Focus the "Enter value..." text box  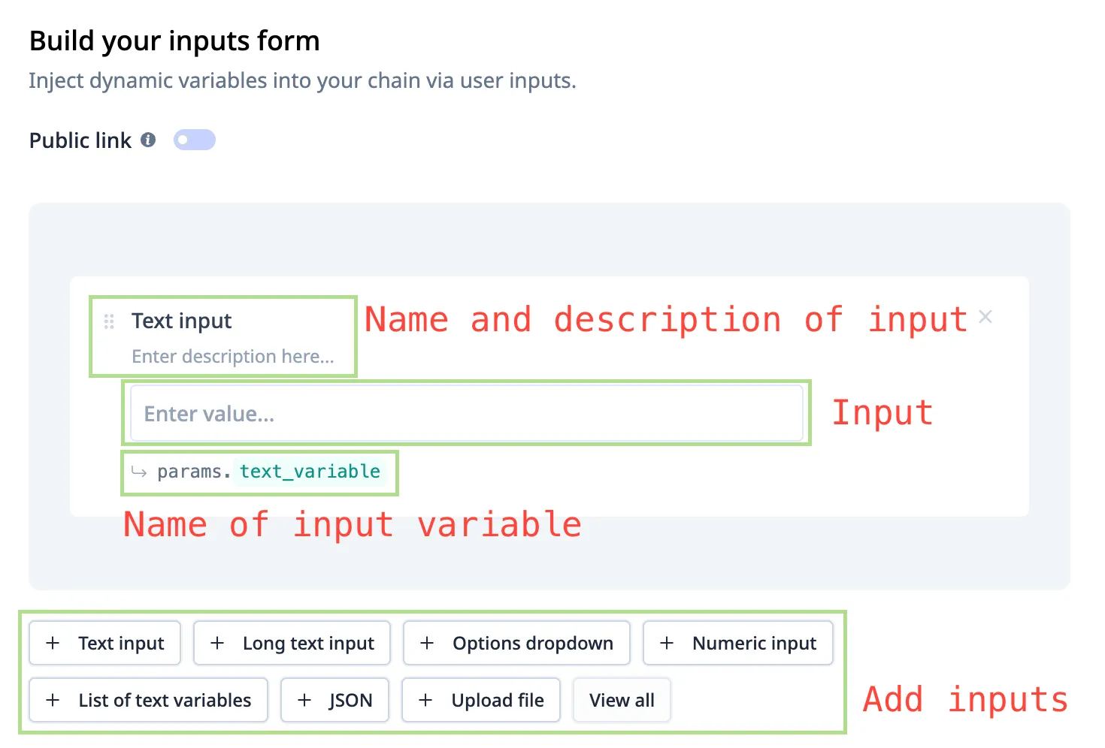(x=466, y=414)
